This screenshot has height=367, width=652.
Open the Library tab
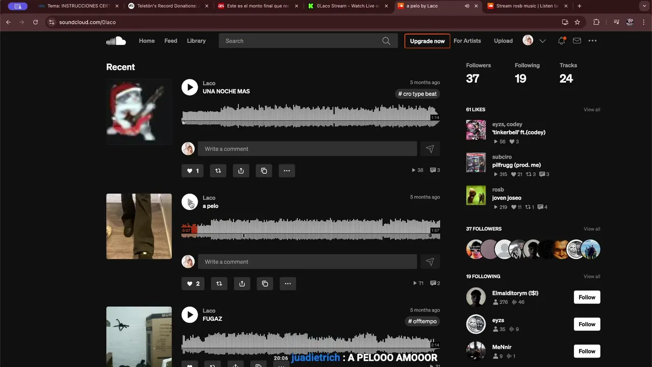click(196, 41)
